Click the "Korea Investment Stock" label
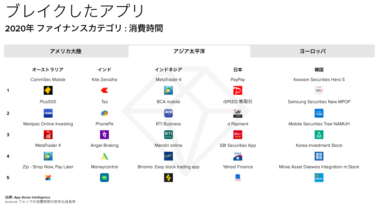Viewport: 379px width, 207px height. pos(319,145)
